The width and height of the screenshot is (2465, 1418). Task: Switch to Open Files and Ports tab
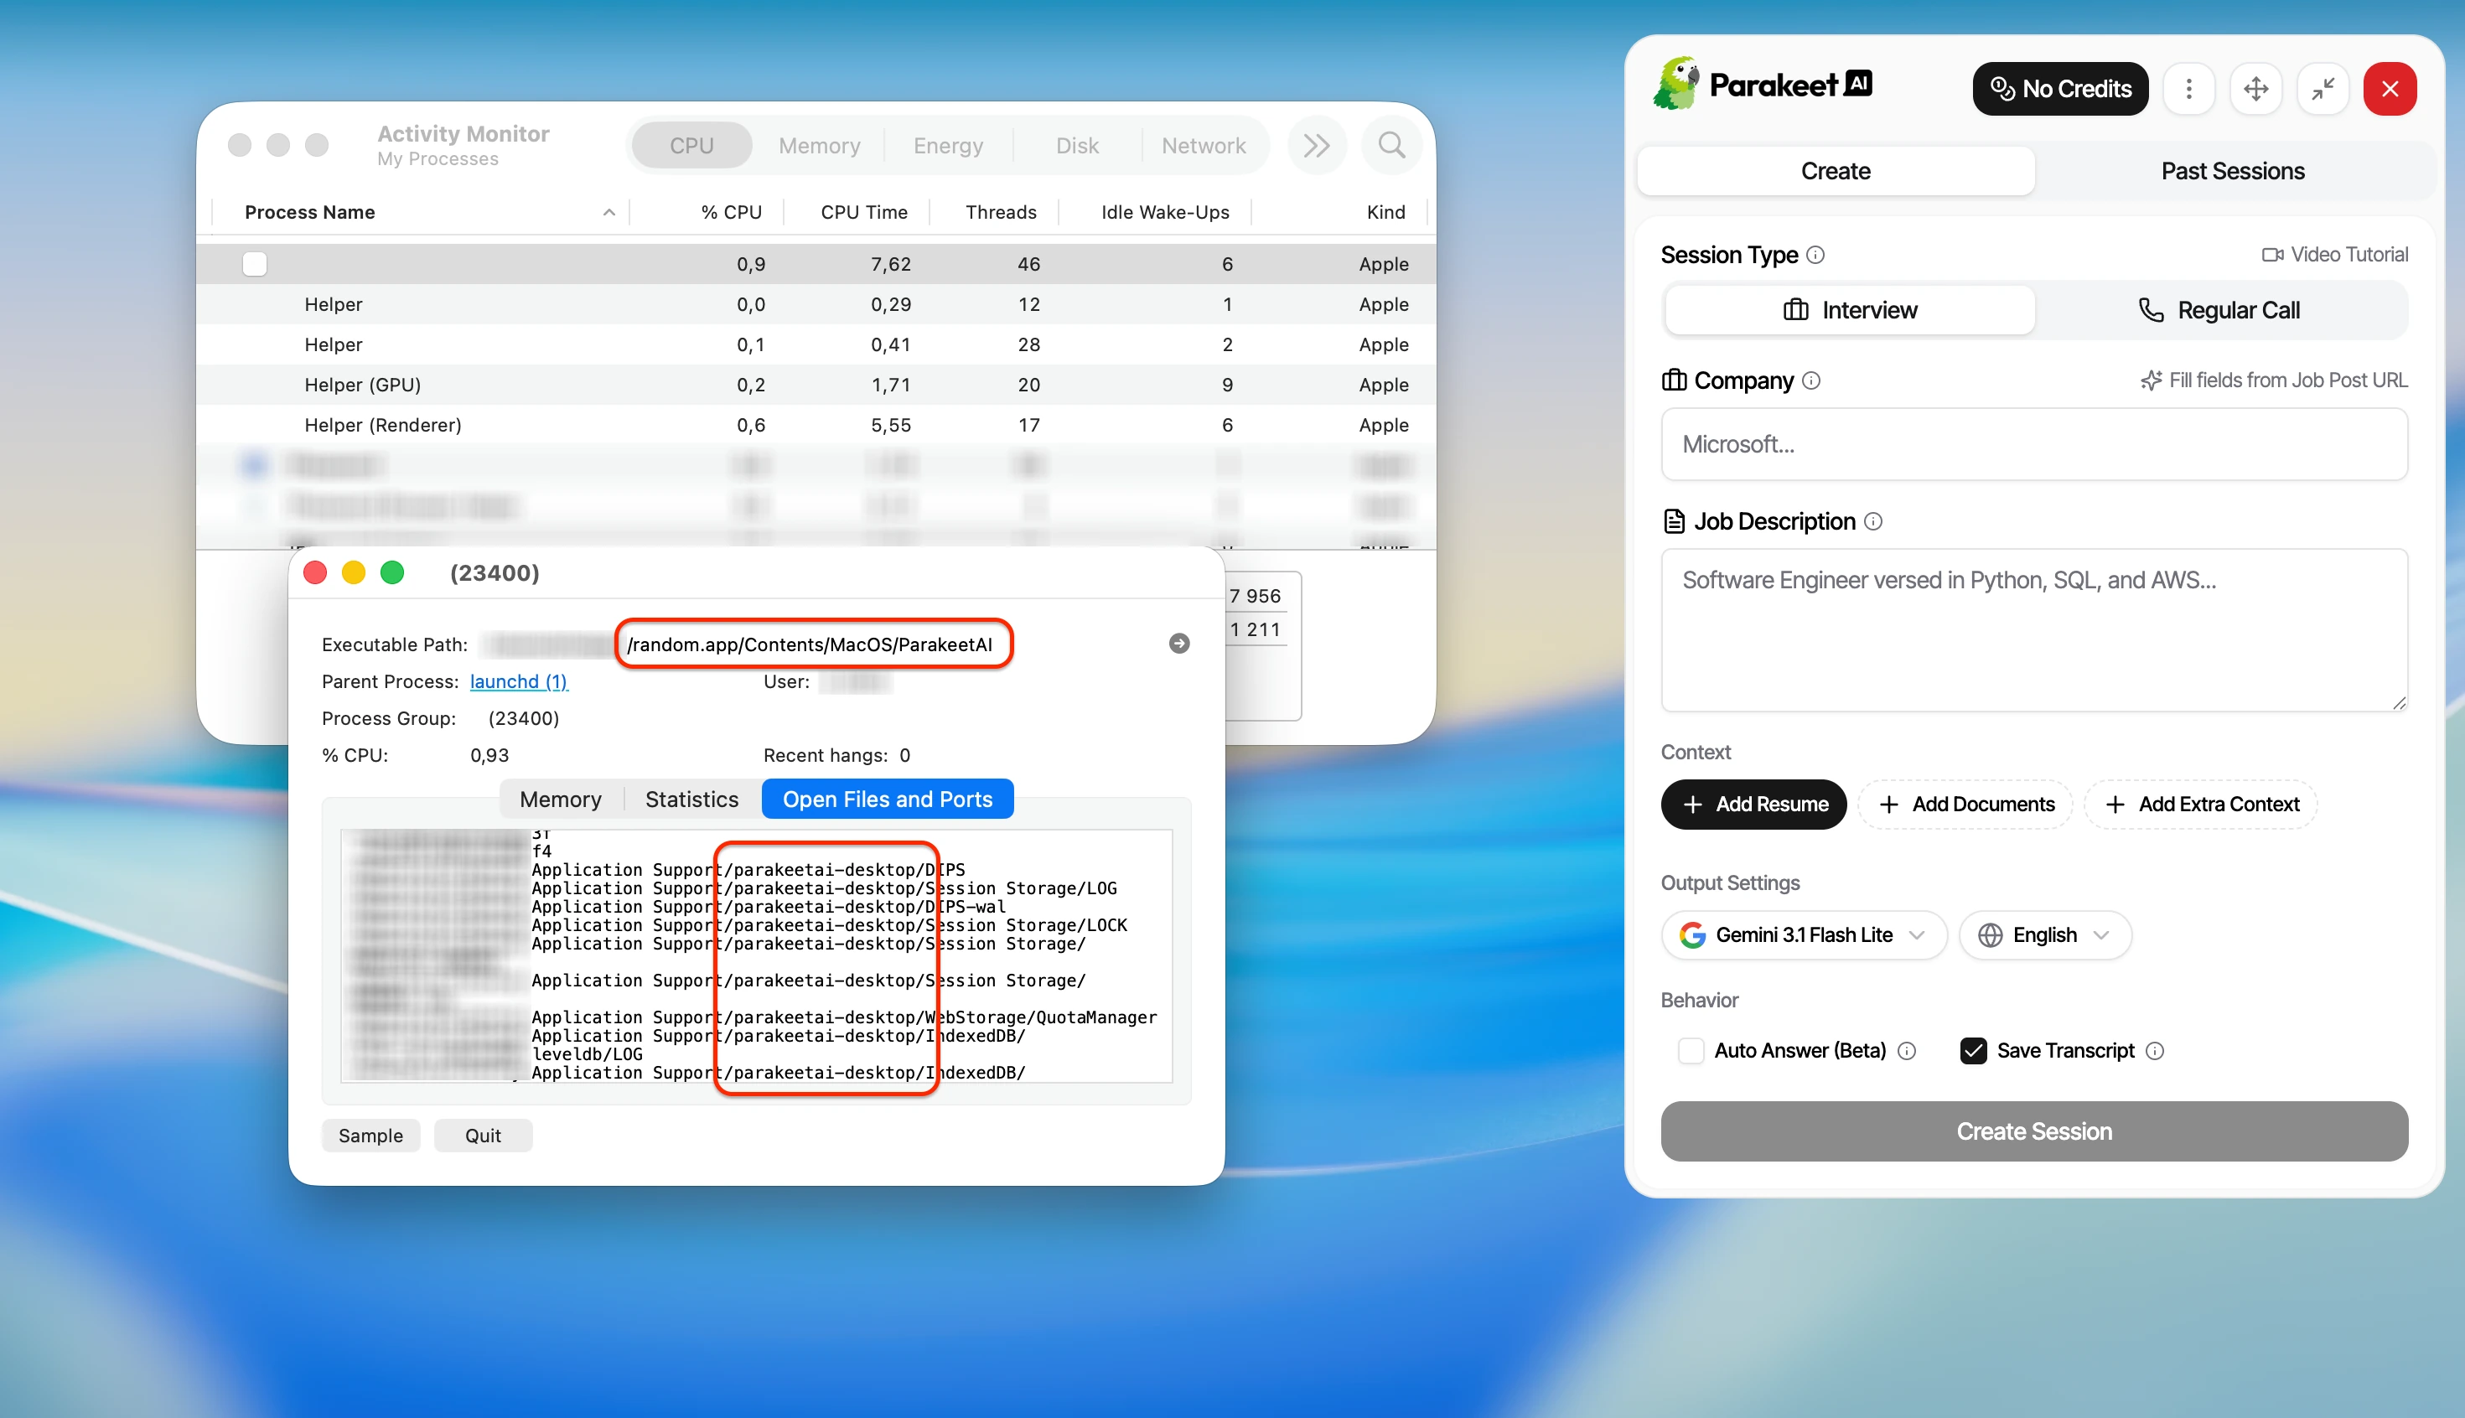coord(888,799)
